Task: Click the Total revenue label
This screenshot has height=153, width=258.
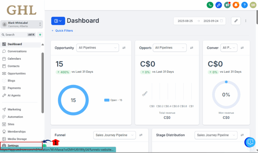Action: click(x=167, y=113)
